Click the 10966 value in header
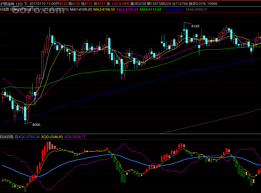Screen dimensions: 261x193 (x=212, y=4)
